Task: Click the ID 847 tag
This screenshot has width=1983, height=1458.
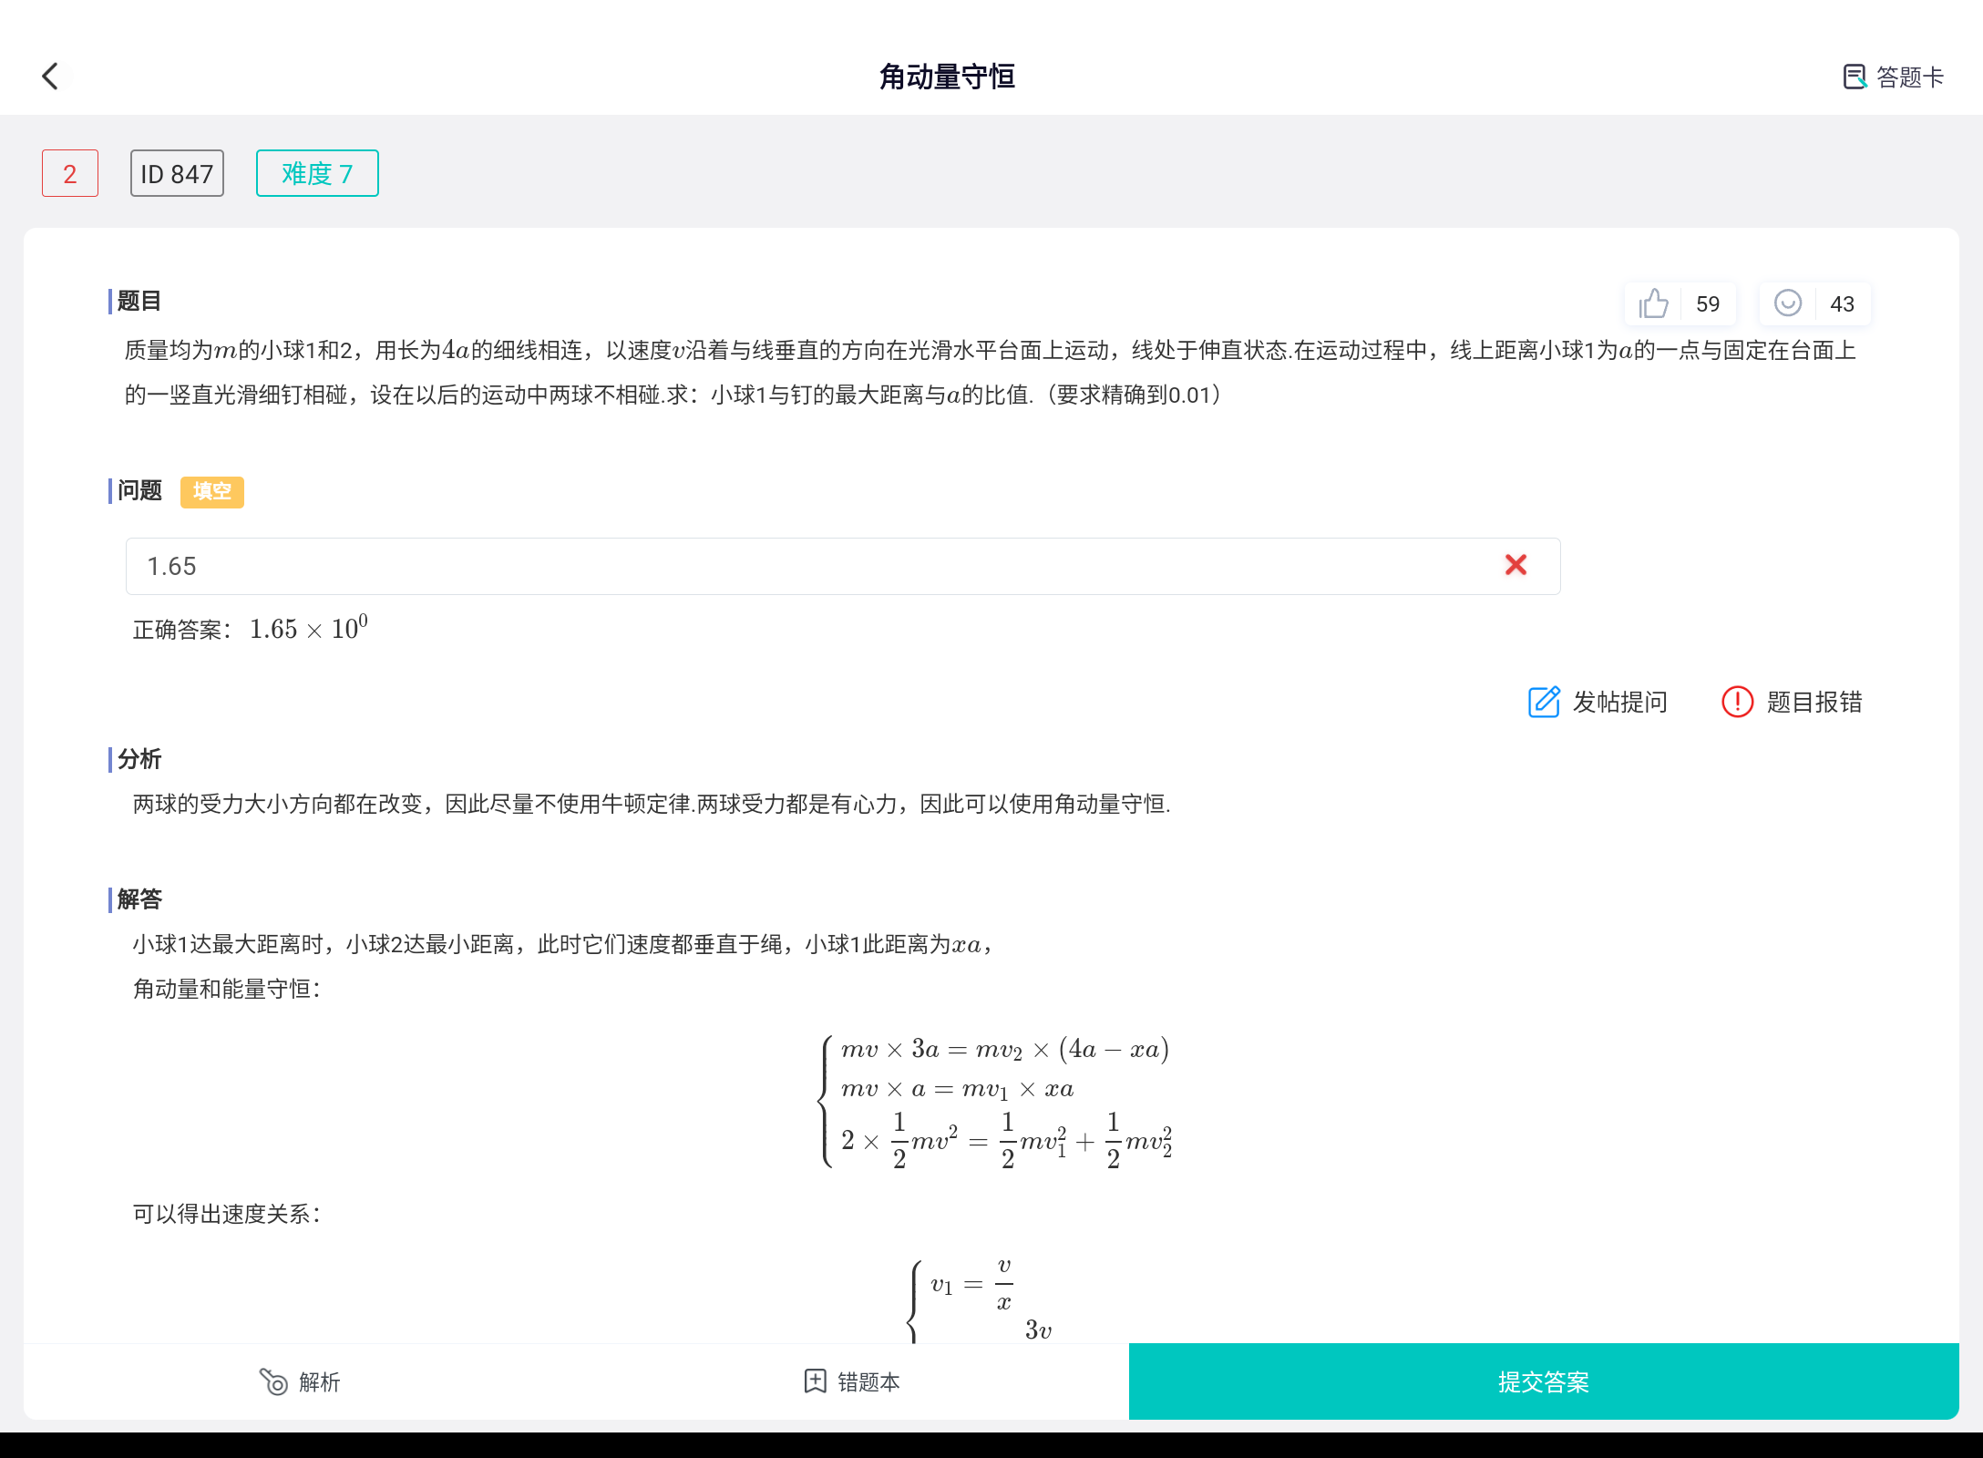Action: 177,173
